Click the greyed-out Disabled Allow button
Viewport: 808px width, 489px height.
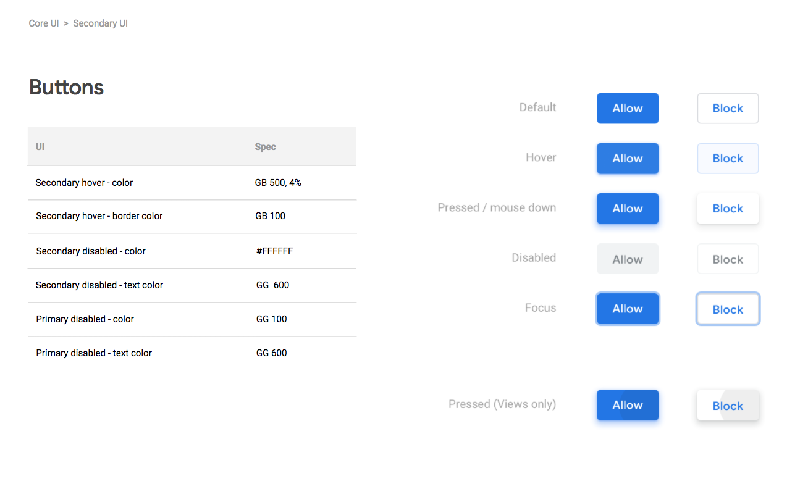pyautogui.click(x=628, y=259)
